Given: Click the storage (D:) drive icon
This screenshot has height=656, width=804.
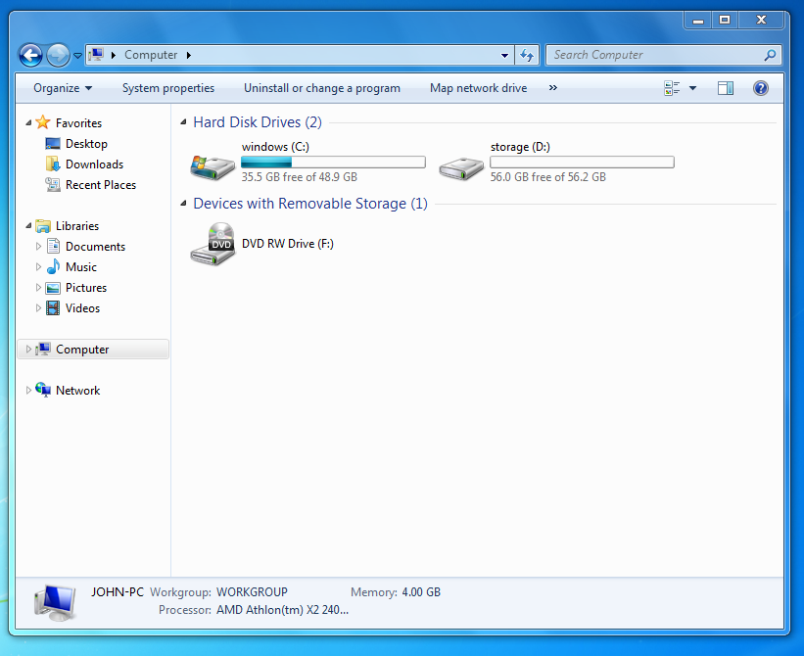Looking at the screenshot, I should [x=461, y=168].
